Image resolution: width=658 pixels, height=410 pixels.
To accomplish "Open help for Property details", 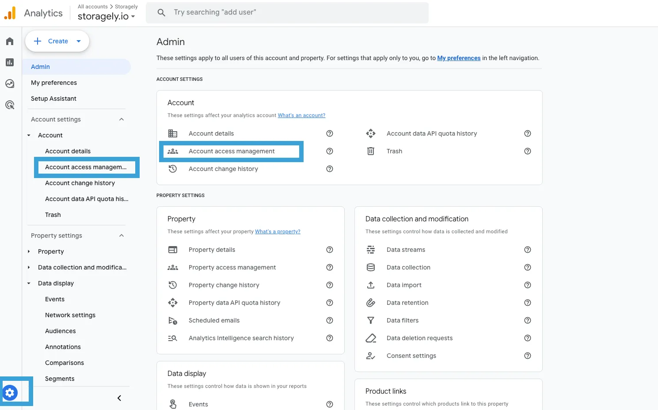I will (x=330, y=250).
